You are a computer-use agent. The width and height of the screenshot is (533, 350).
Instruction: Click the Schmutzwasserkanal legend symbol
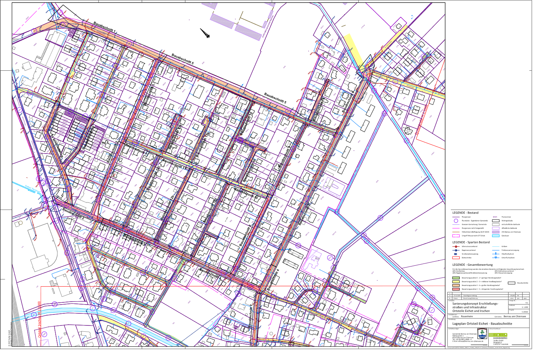click(x=456, y=247)
